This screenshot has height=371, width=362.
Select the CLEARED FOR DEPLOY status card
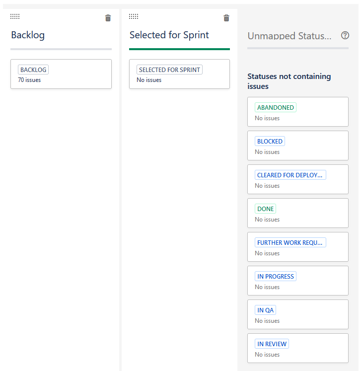pyautogui.click(x=298, y=179)
